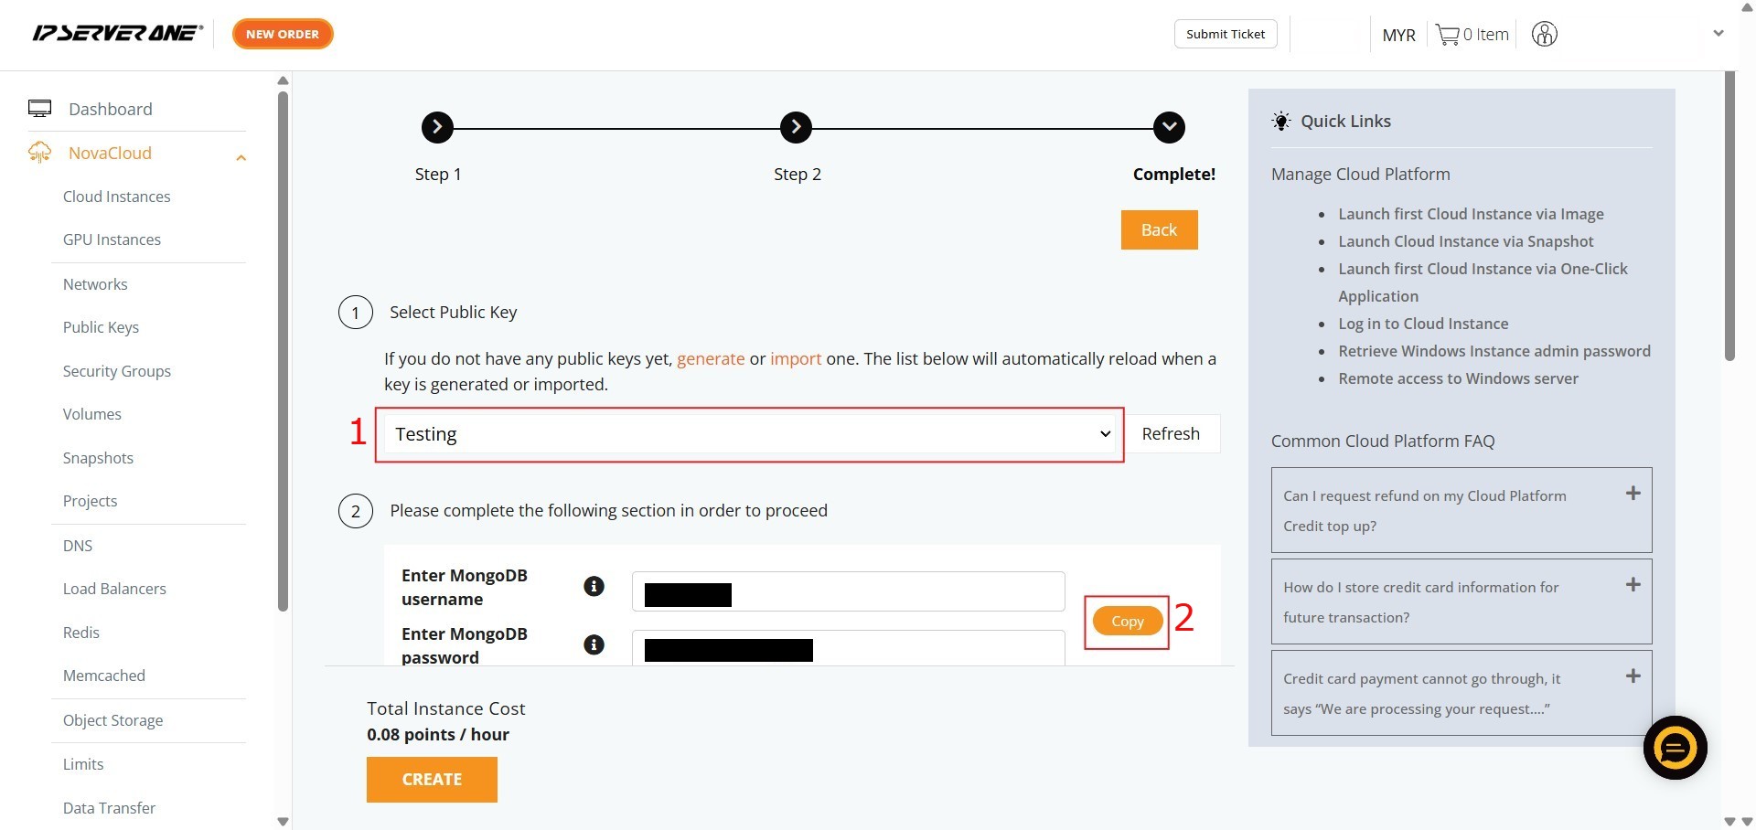Expand the refund on Cloud Platform FAQ
The width and height of the screenshot is (1756, 830).
[x=1633, y=494]
